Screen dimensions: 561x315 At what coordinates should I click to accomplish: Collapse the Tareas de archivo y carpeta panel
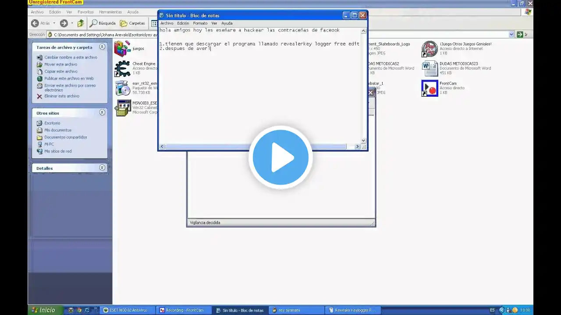point(102,47)
